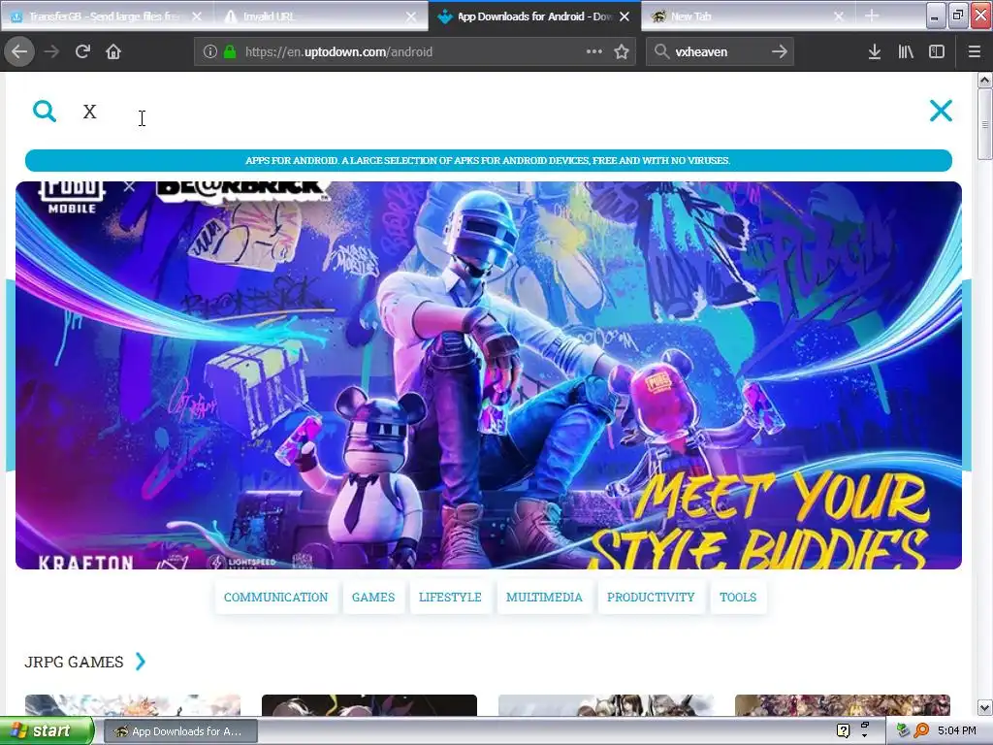
Task: Click the page scrollbar up arrow
Action: (984, 80)
